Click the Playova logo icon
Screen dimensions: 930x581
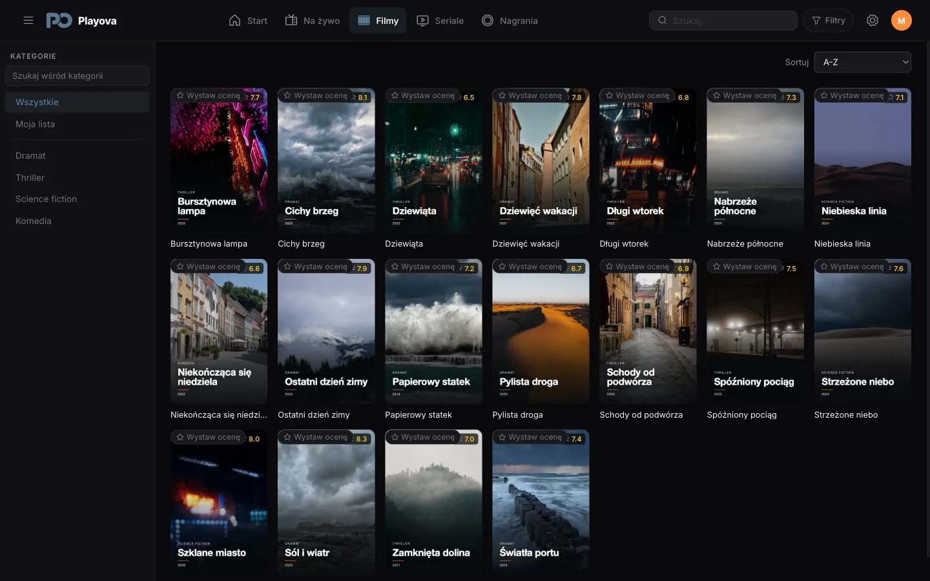click(59, 21)
